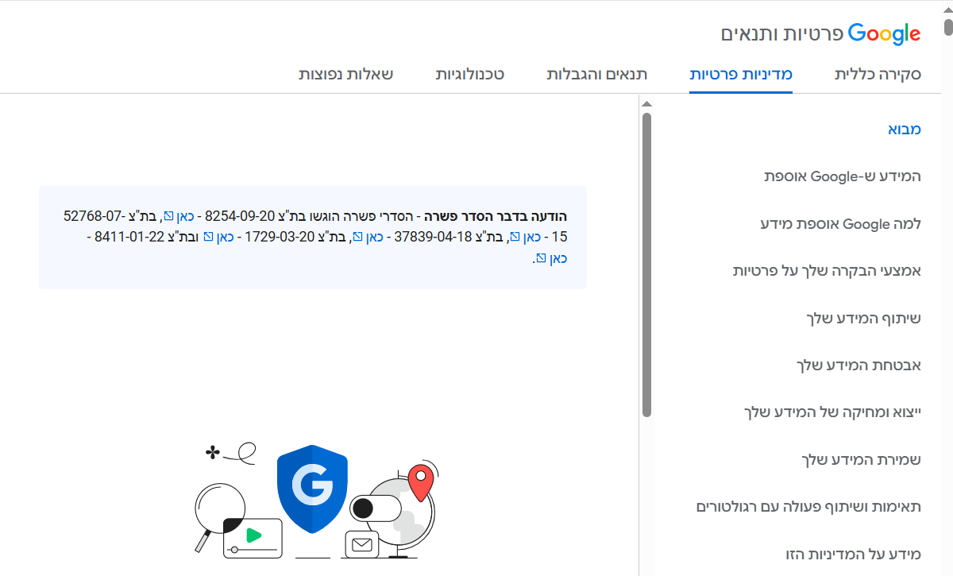Image resolution: width=953 pixels, height=576 pixels.
Task: Click the external-link icon after case 37839-04-18
Action: [357, 237]
